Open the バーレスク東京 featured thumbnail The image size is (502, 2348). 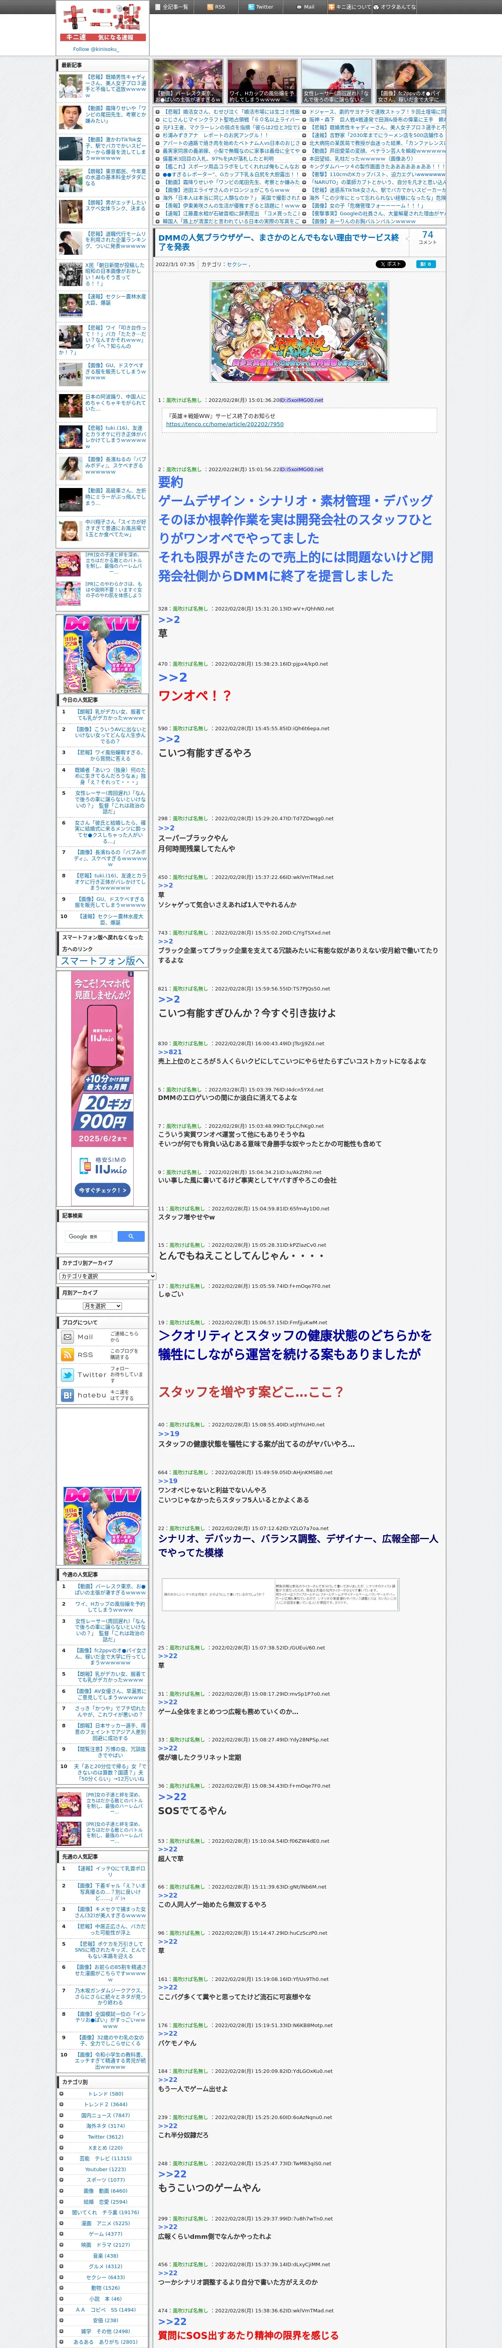pos(188,81)
